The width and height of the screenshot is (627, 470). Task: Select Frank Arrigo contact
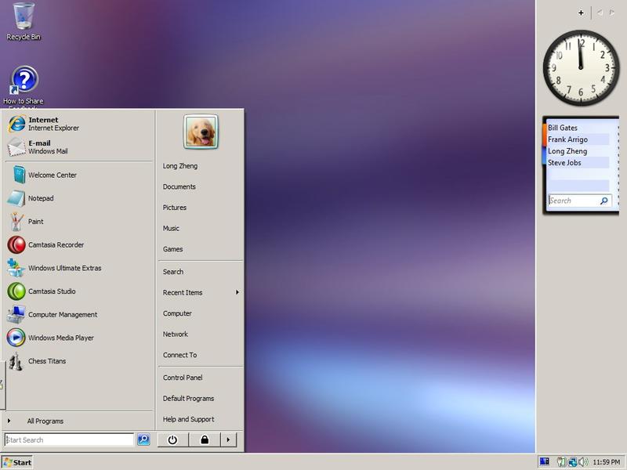(567, 139)
